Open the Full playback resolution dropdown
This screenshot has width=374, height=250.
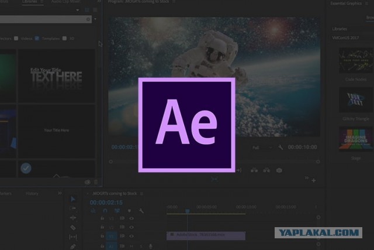[x=262, y=148]
